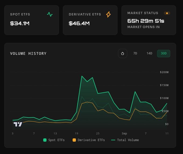Viewport: 183px width, 154px height.
Task: Click the 65h 29m 51s countdown timer
Action: pyautogui.click(x=146, y=21)
